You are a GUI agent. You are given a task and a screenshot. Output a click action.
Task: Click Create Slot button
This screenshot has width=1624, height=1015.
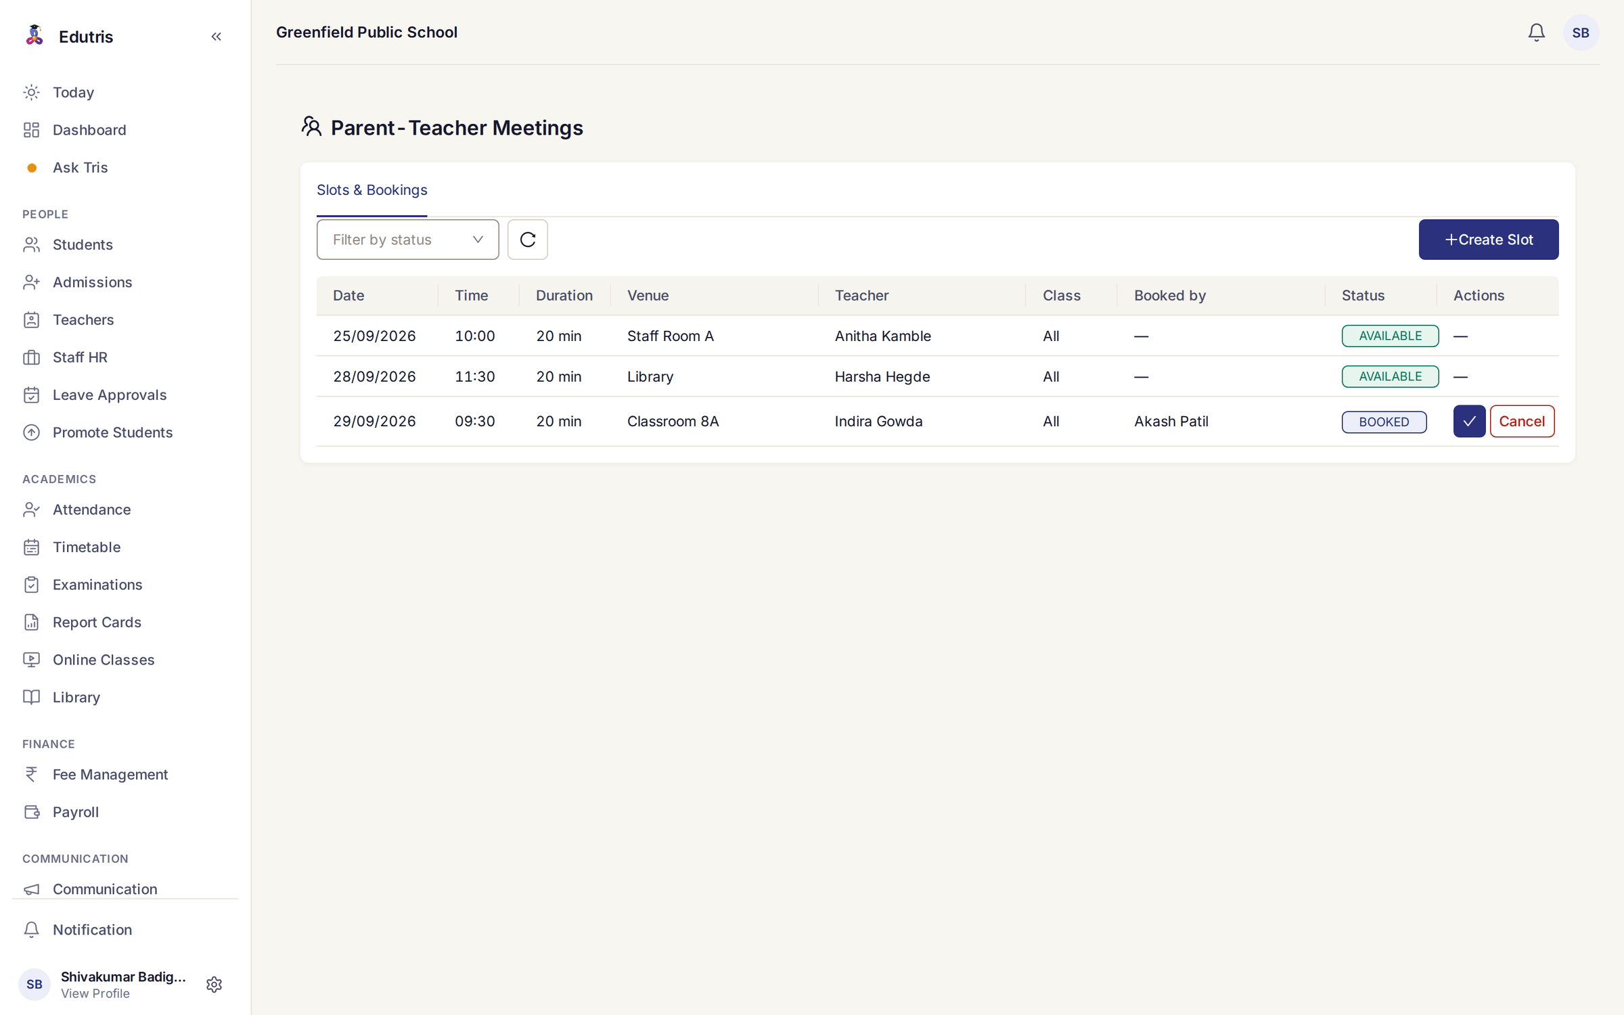click(x=1488, y=240)
